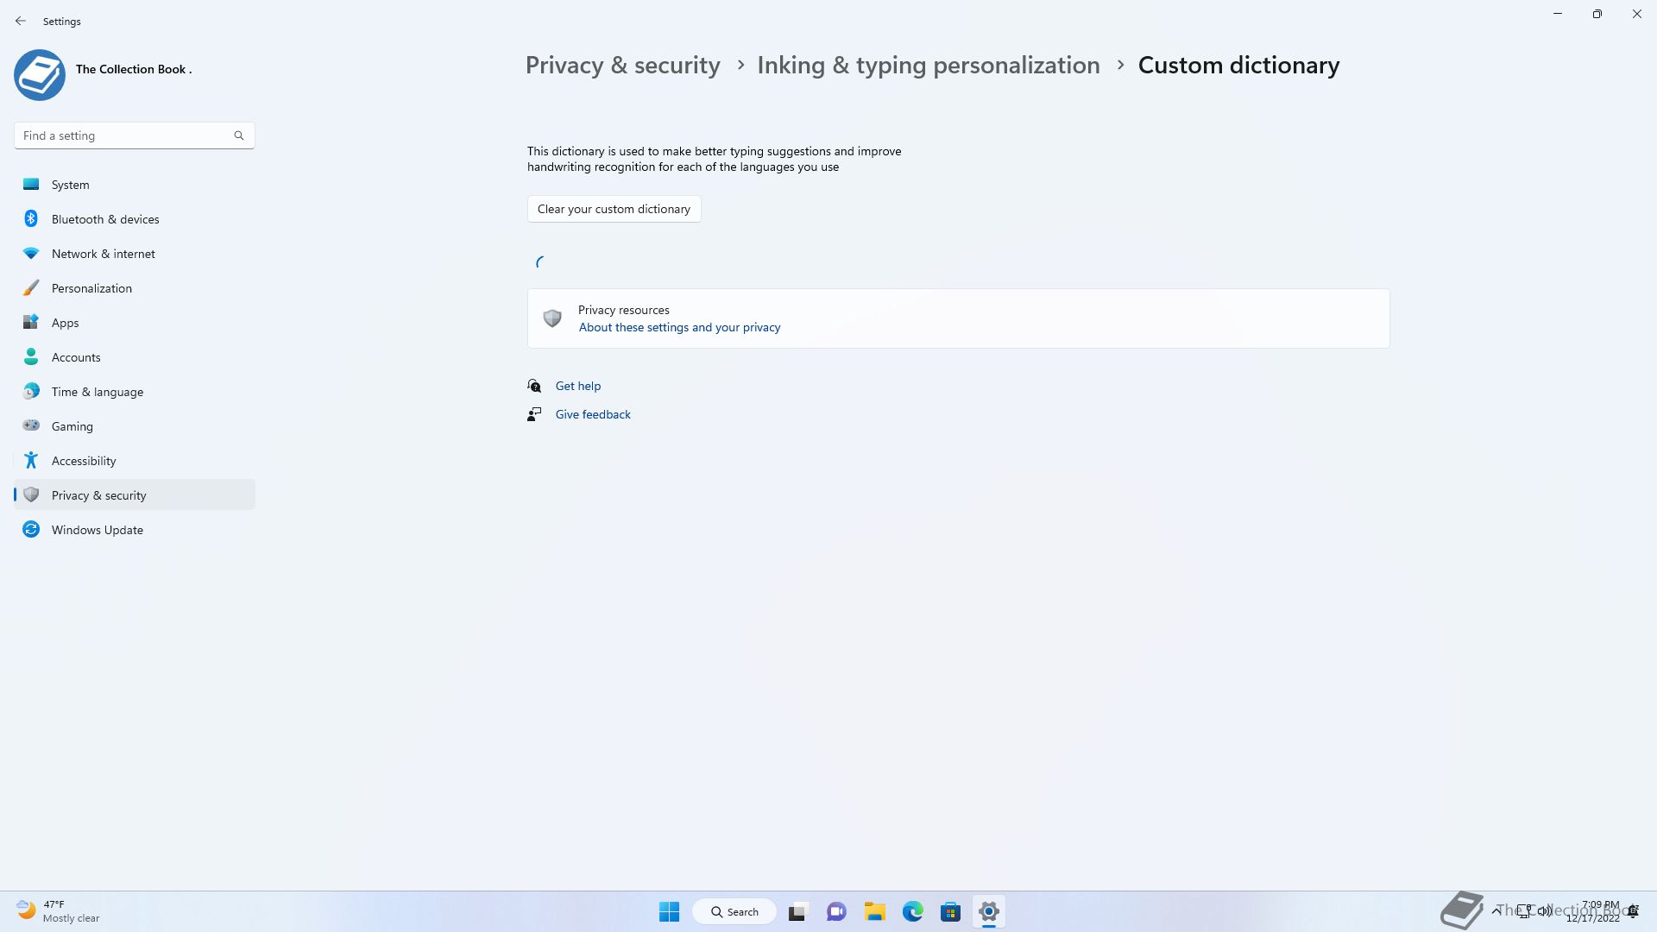Click the Bluetooth icon in sidebar

[31, 218]
